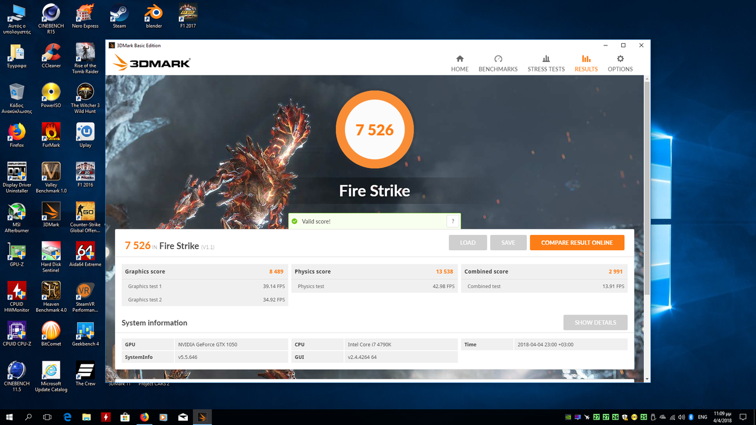Click the SAVE result button

coord(508,243)
